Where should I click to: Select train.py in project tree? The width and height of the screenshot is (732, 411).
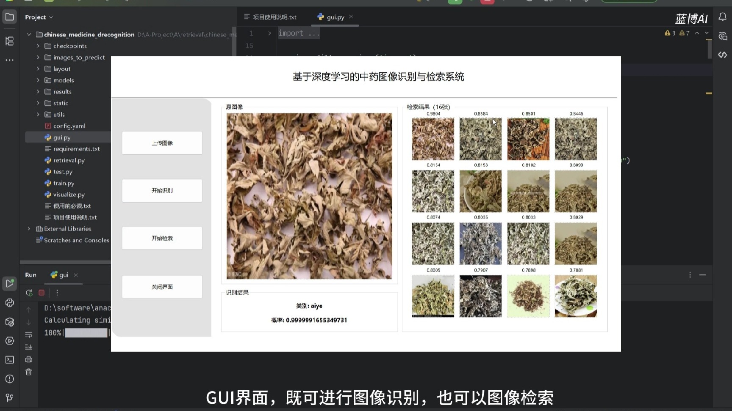59,183
